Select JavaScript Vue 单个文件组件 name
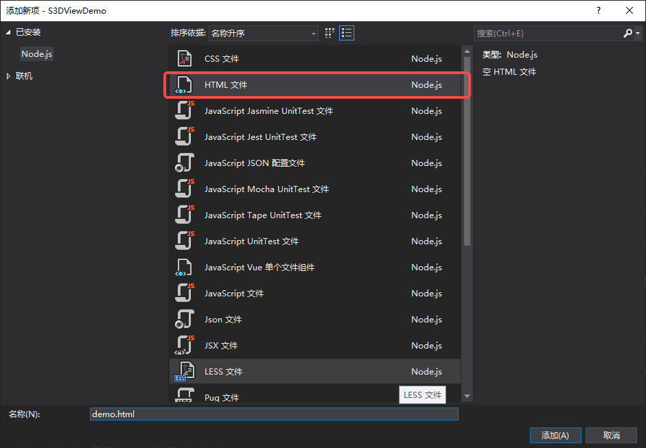646x448 pixels. [x=259, y=268]
